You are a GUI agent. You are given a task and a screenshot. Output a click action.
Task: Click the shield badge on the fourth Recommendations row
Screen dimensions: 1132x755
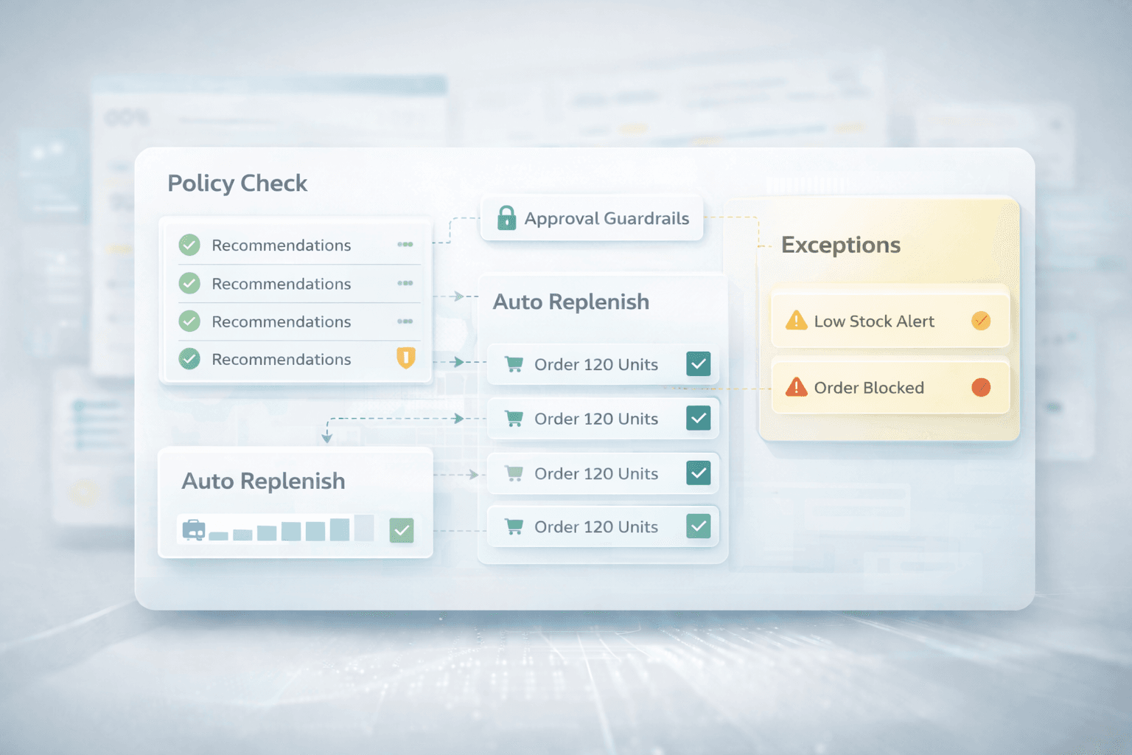tap(406, 358)
